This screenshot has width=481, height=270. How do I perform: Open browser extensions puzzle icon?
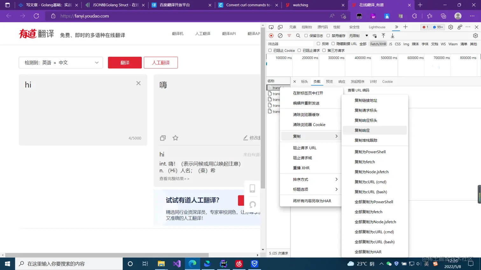coord(414,16)
